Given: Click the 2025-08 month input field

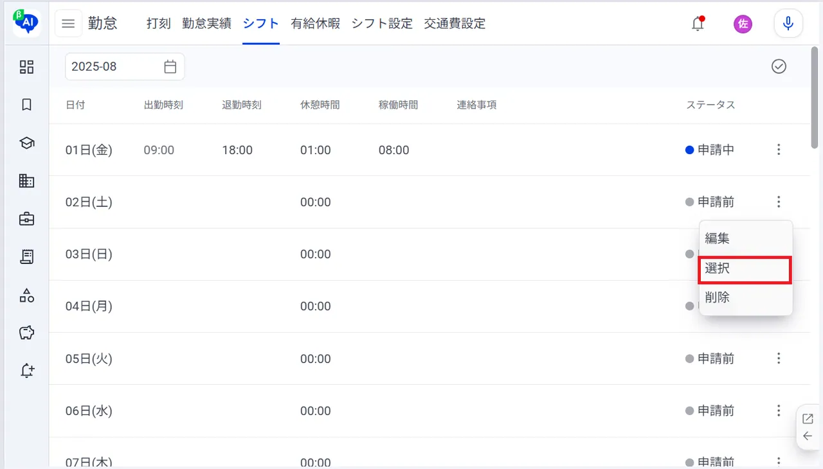Looking at the screenshot, I should 125,66.
